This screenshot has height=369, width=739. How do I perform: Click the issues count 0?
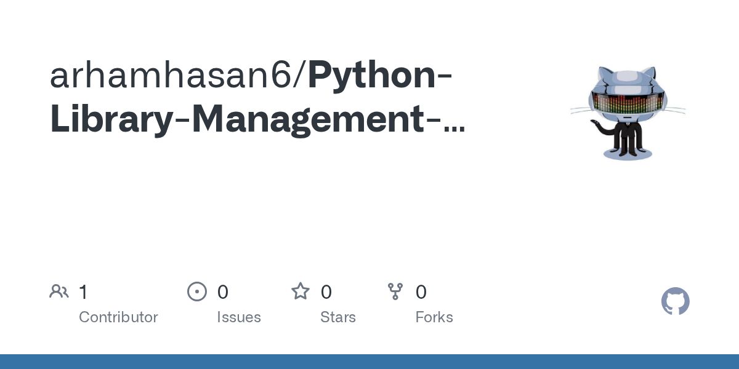(223, 292)
